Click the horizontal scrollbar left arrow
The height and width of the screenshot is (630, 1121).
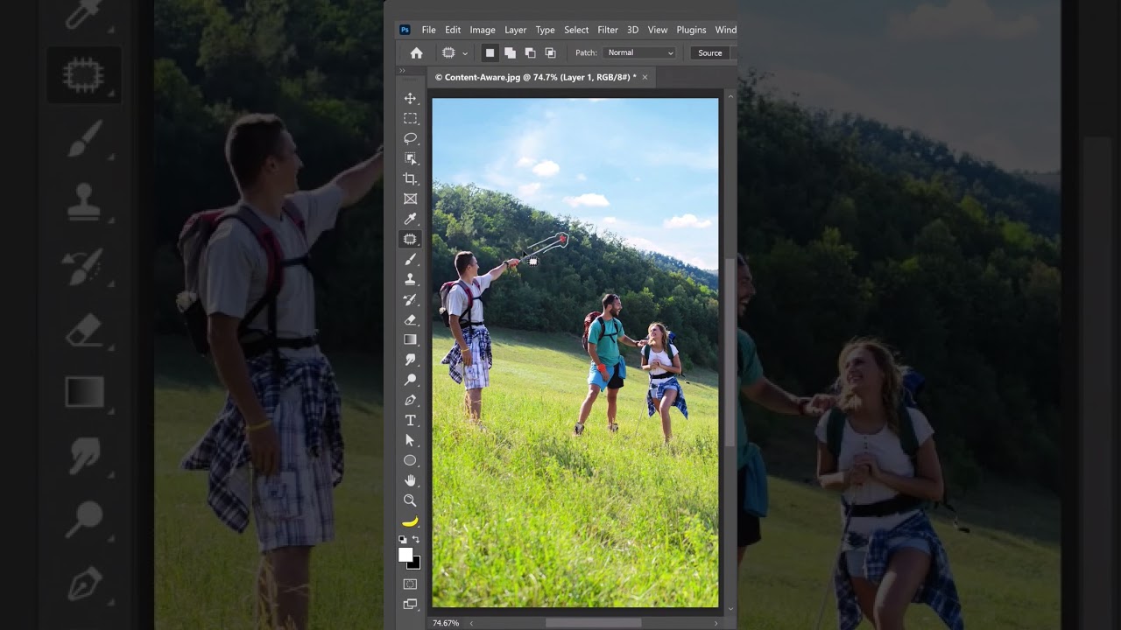click(471, 623)
